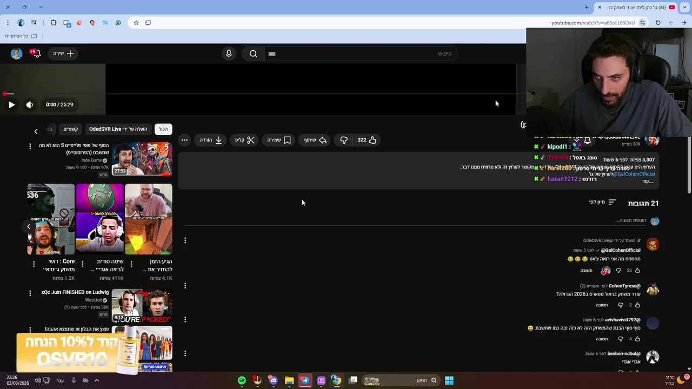
Task: Select chip uploaded by OdedSVR Live
Action: [x=118, y=129]
